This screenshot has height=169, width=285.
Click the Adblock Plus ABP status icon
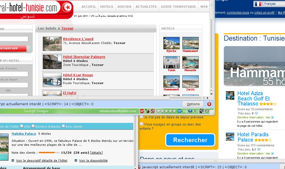coord(142,111)
